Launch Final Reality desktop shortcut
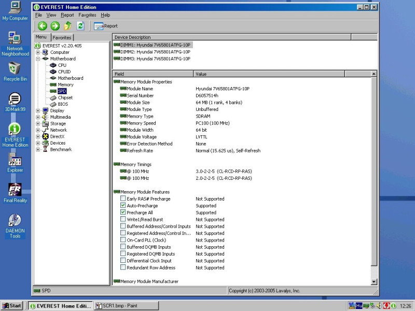 tap(15, 193)
